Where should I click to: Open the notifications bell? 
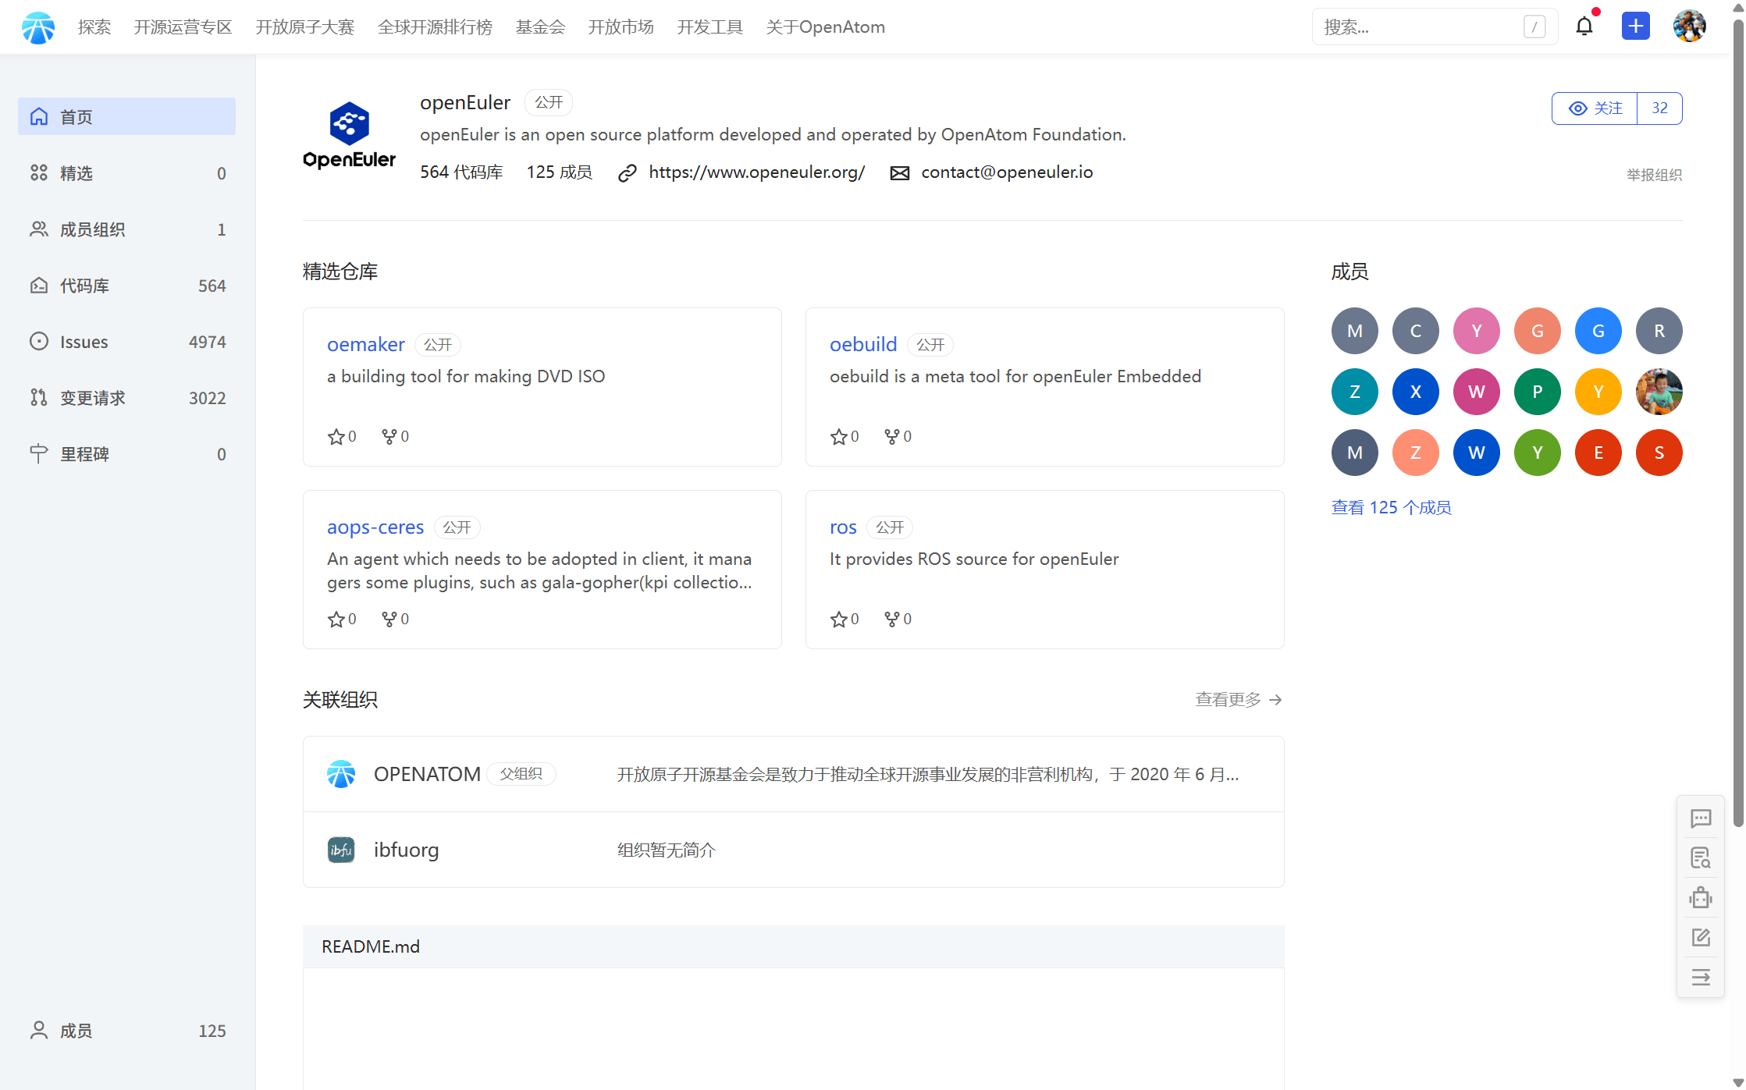coord(1584,27)
